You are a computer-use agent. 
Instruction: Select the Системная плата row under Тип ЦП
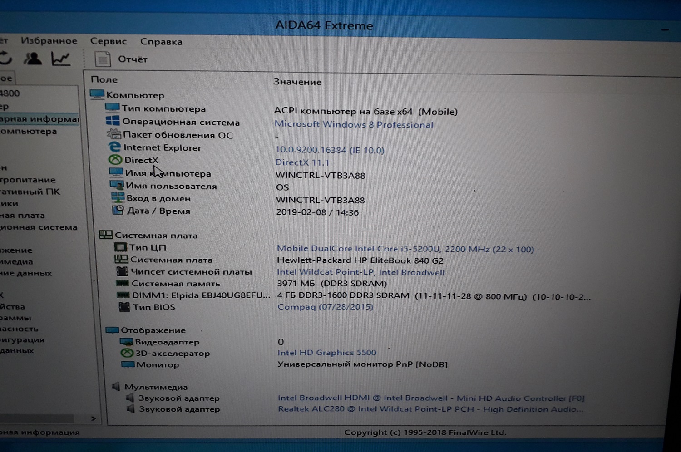coord(171,260)
